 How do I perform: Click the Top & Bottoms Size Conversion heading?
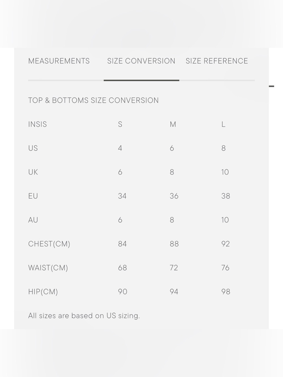pos(93,100)
